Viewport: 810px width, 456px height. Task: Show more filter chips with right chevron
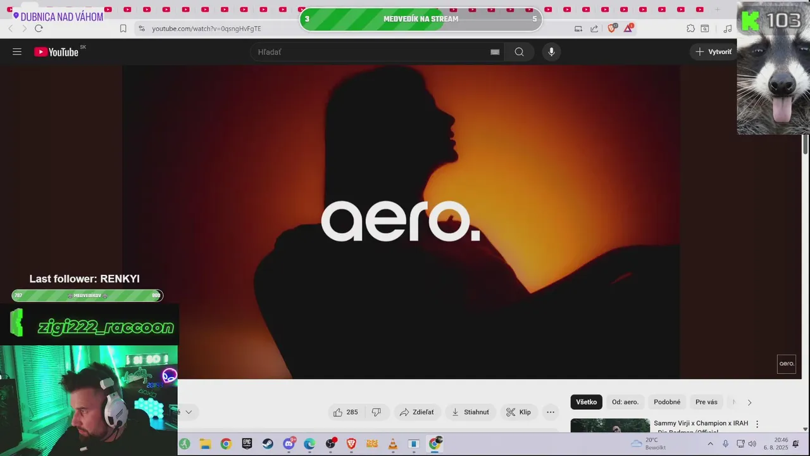pos(749,402)
